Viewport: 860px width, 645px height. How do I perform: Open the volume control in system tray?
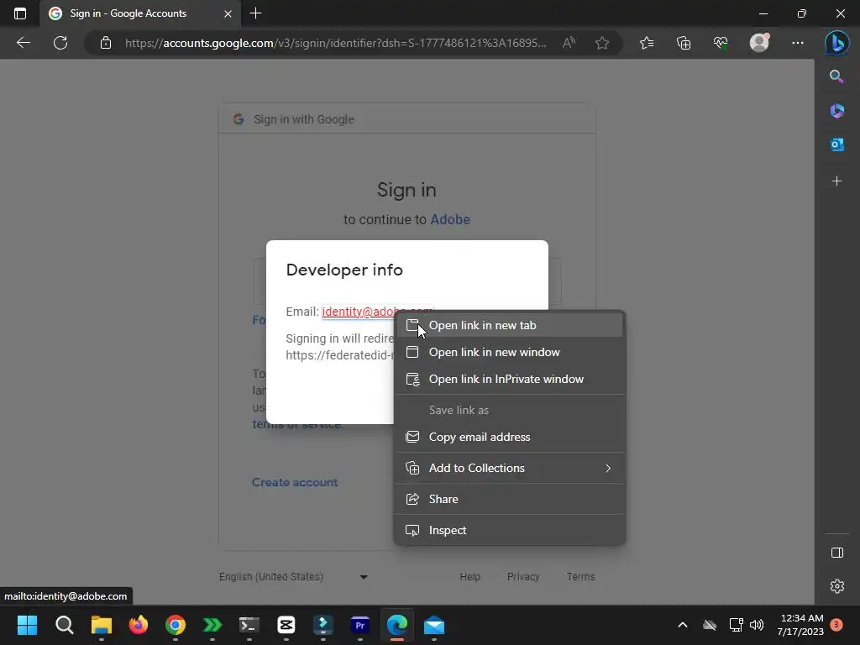pos(757,625)
